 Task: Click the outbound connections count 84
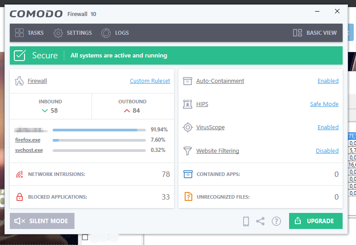click(136, 110)
